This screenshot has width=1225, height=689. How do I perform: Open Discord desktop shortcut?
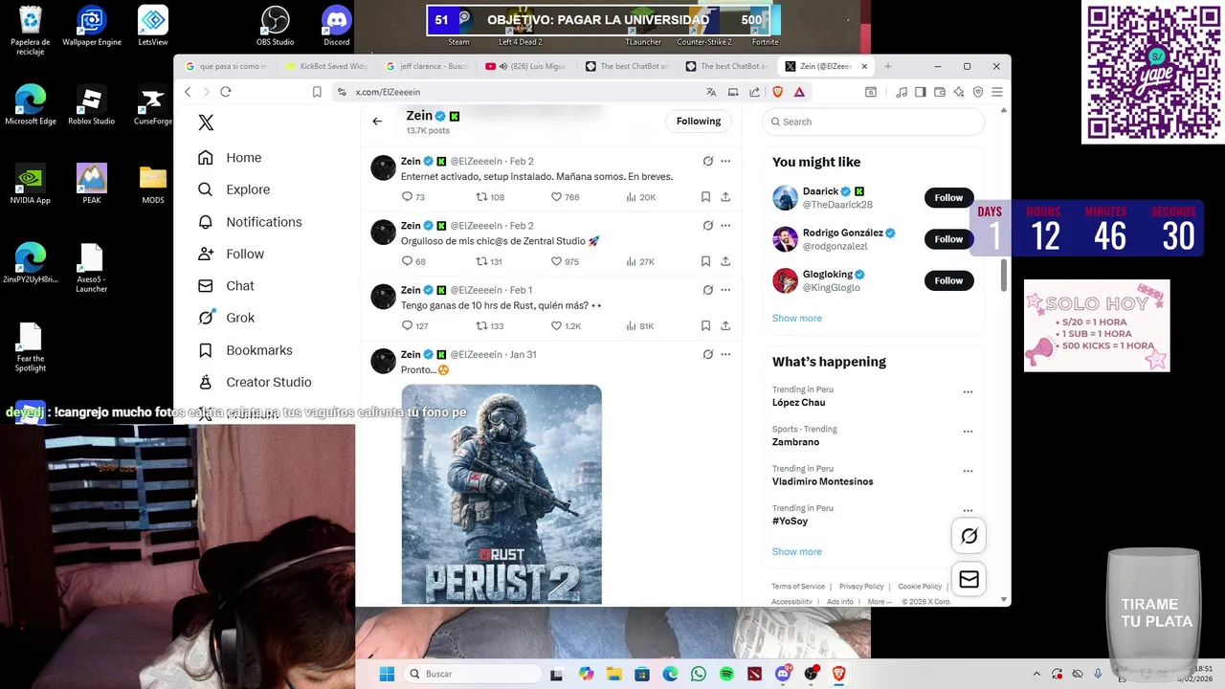tap(337, 27)
